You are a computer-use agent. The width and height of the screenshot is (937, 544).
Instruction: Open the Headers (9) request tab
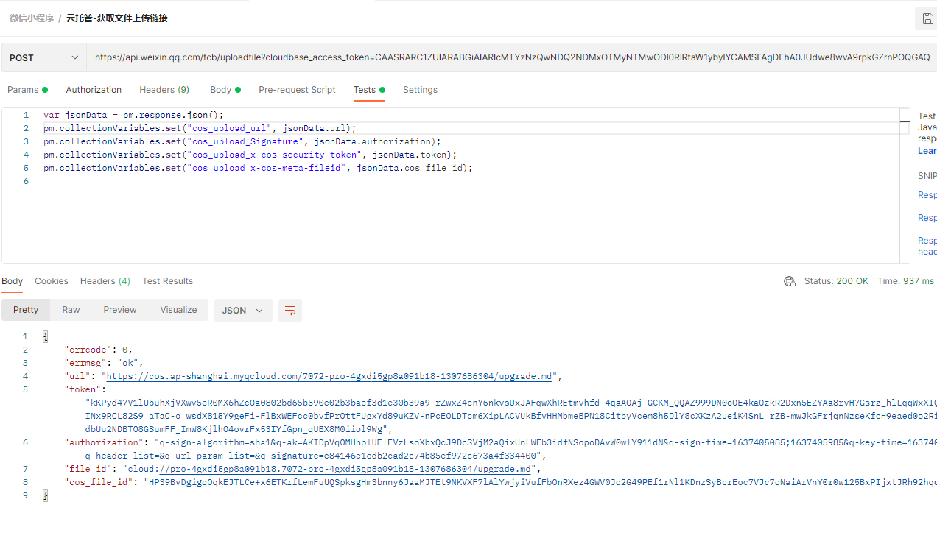click(x=164, y=90)
